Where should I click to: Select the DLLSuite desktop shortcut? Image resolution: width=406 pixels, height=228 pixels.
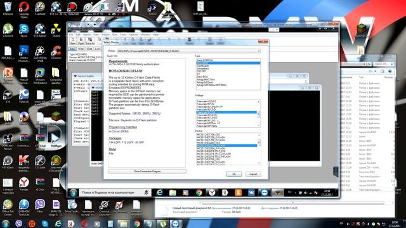pos(40,162)
